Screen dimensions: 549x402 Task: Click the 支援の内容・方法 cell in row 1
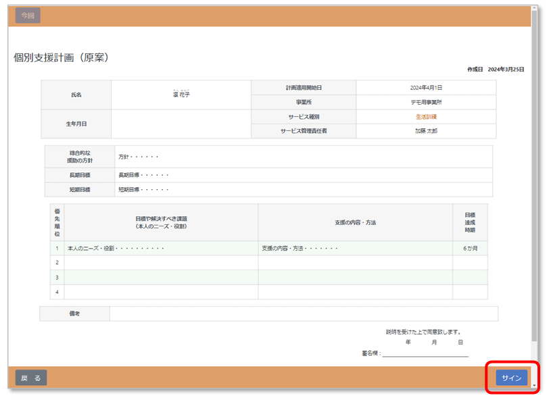pos(355,249)
